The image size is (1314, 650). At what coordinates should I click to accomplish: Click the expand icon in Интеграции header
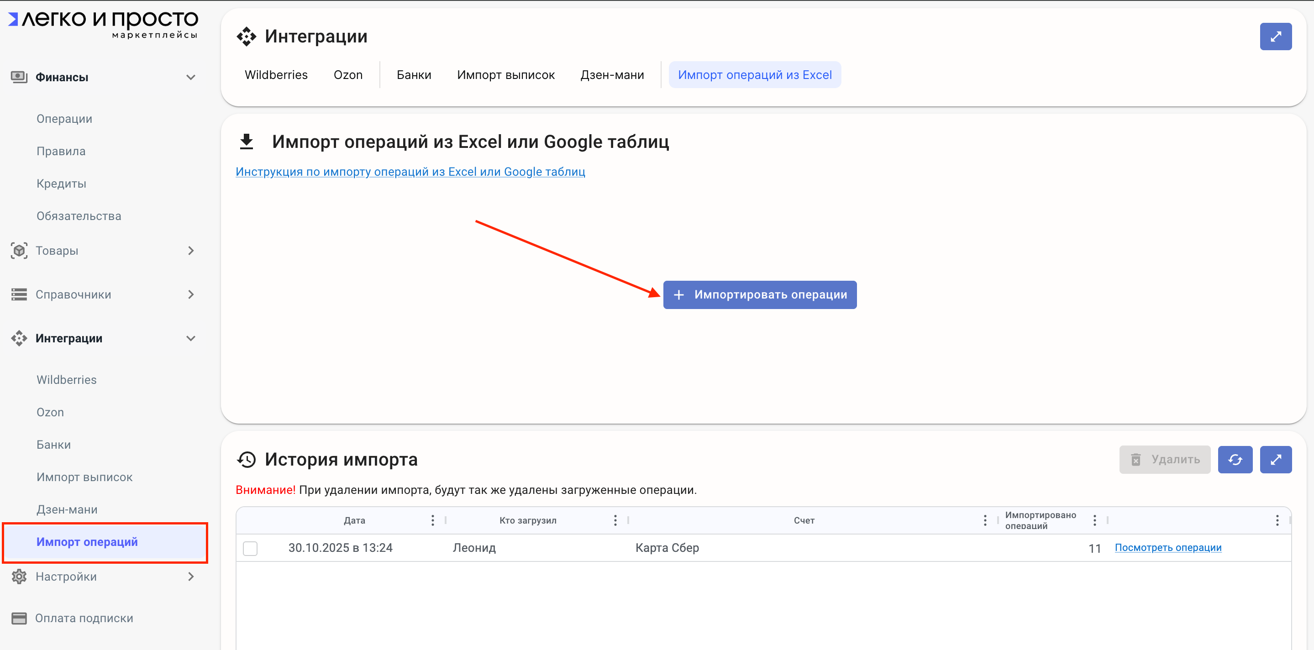[x=1275, y=37]
